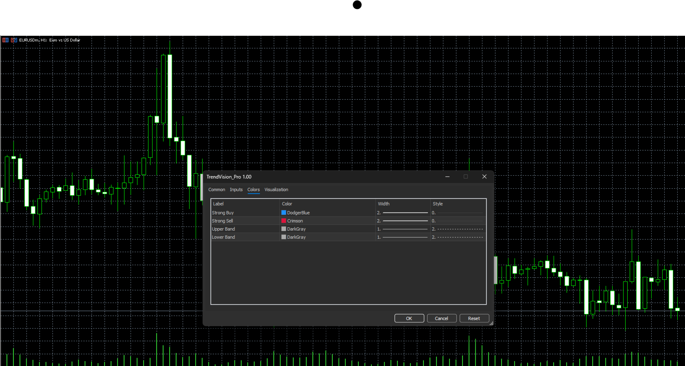Close the TrendVision_Pro 1.00 dialog

[484, 176]
